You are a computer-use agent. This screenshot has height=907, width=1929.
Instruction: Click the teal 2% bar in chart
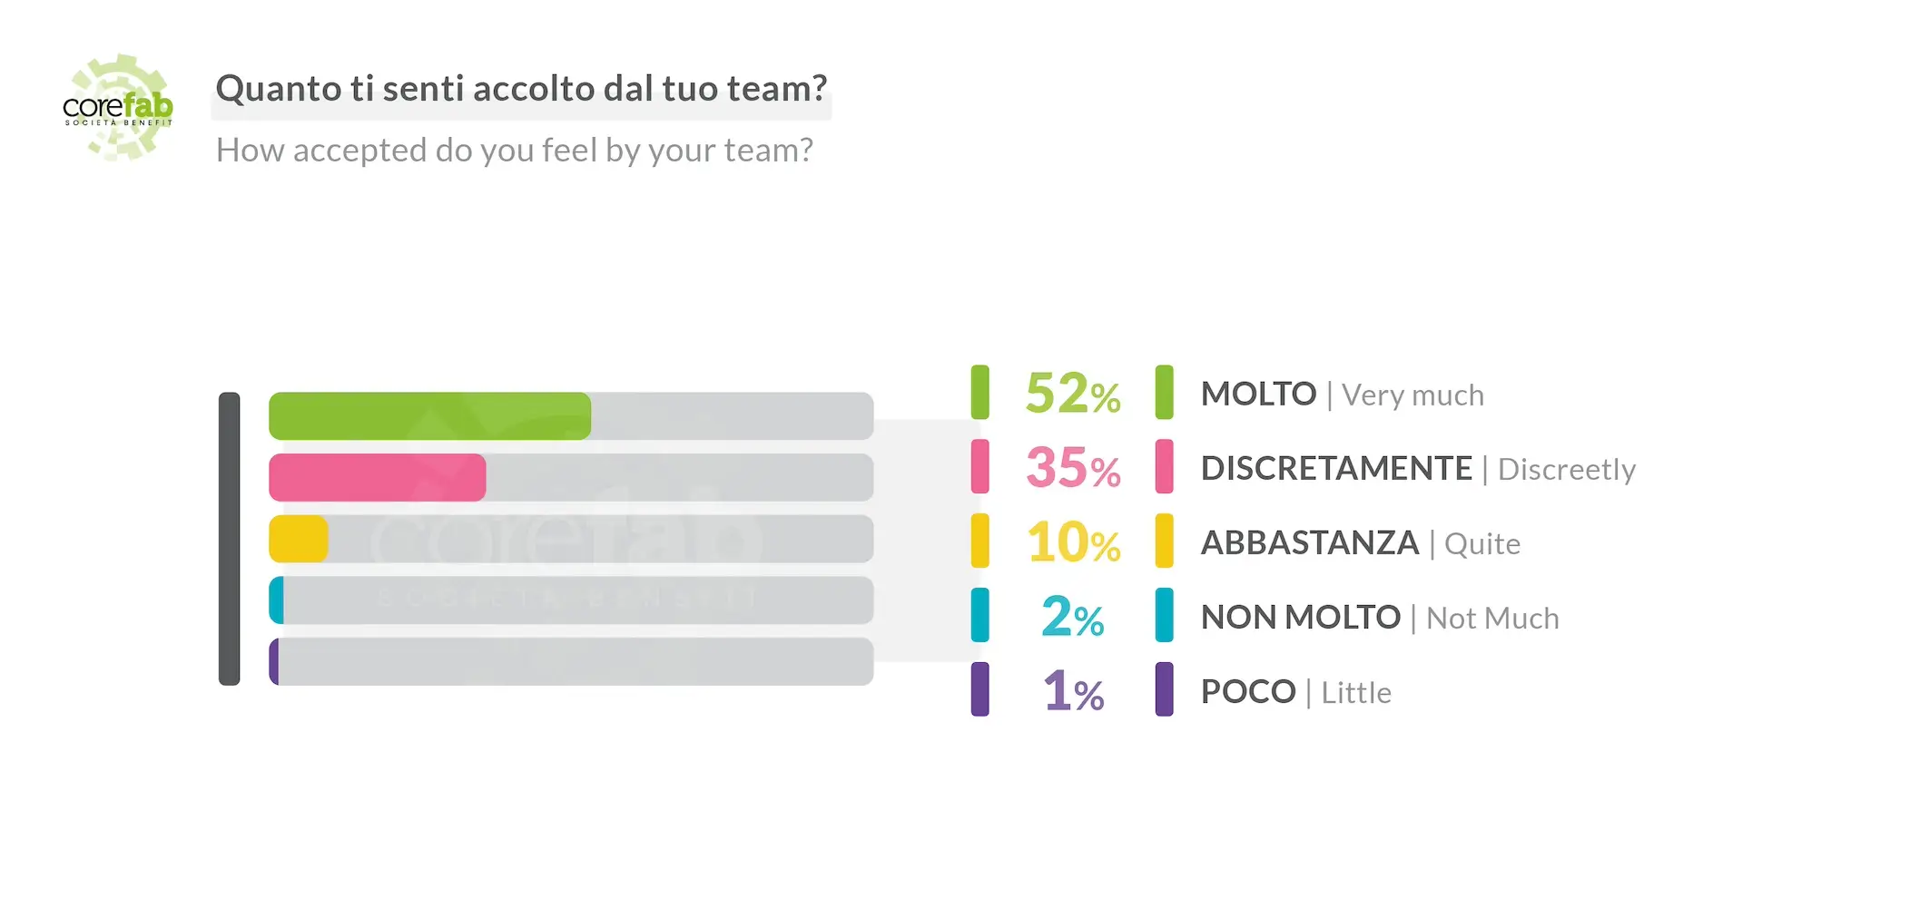pyautogui.click(x=276, y=600)
